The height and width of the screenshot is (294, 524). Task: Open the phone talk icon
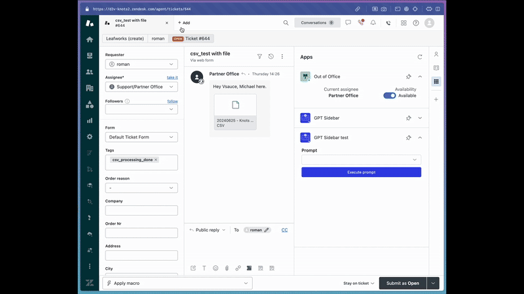[388, 23]
